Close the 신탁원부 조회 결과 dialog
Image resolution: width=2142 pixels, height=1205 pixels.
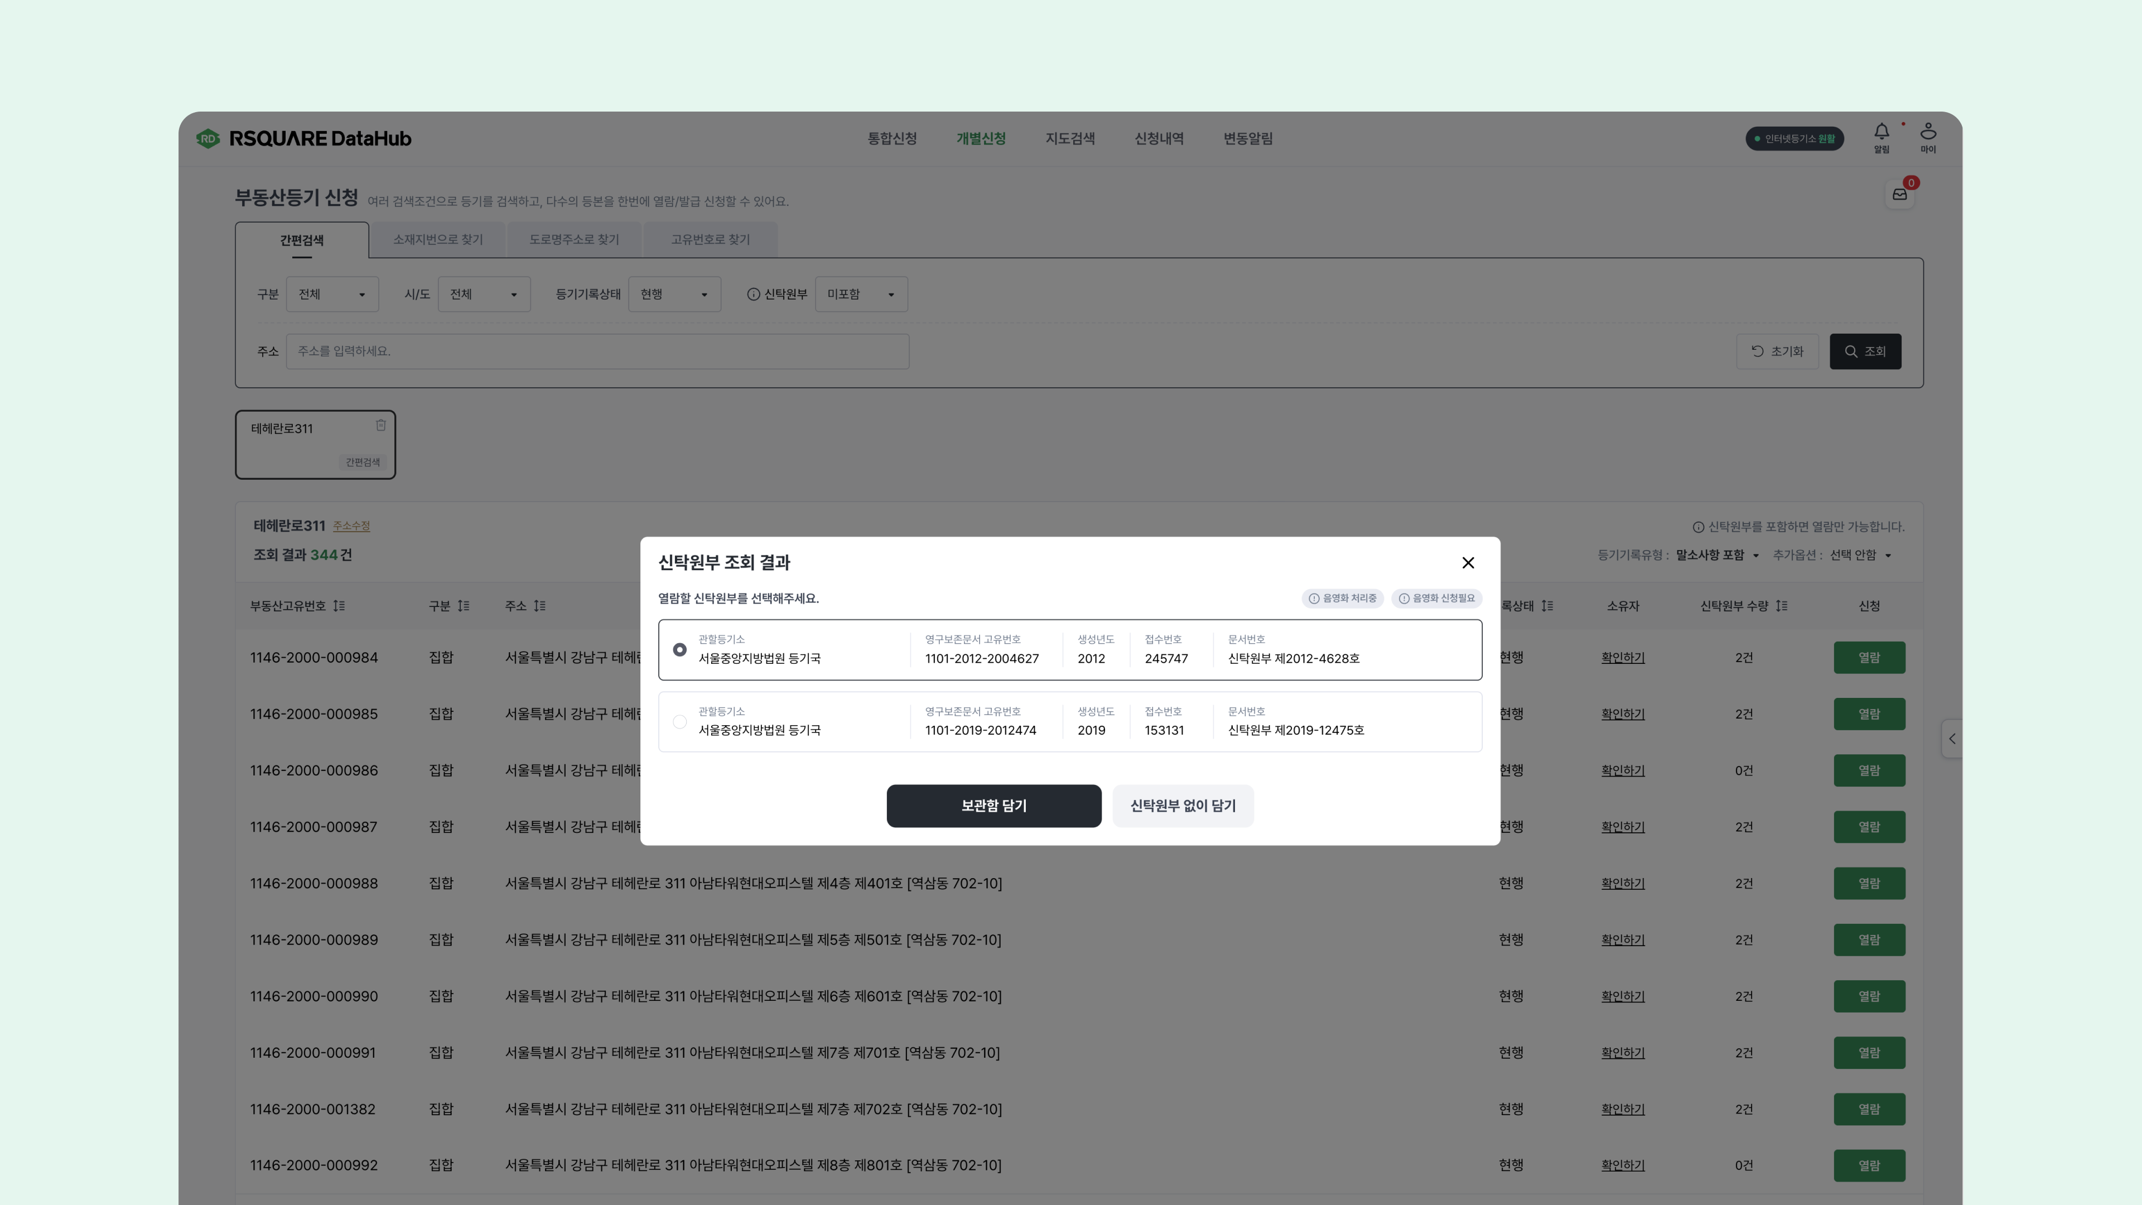pos(1468,563)
